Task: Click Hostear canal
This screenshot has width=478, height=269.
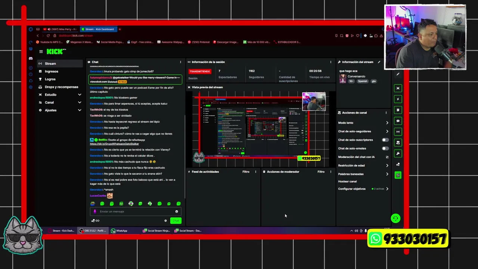Action: pyautogui.click(x=347, y=181)
